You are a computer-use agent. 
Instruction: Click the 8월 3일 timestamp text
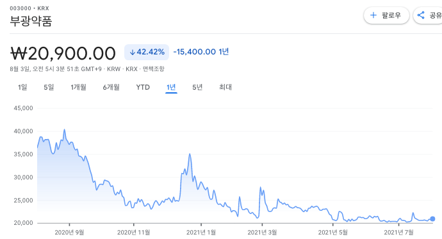56,69
